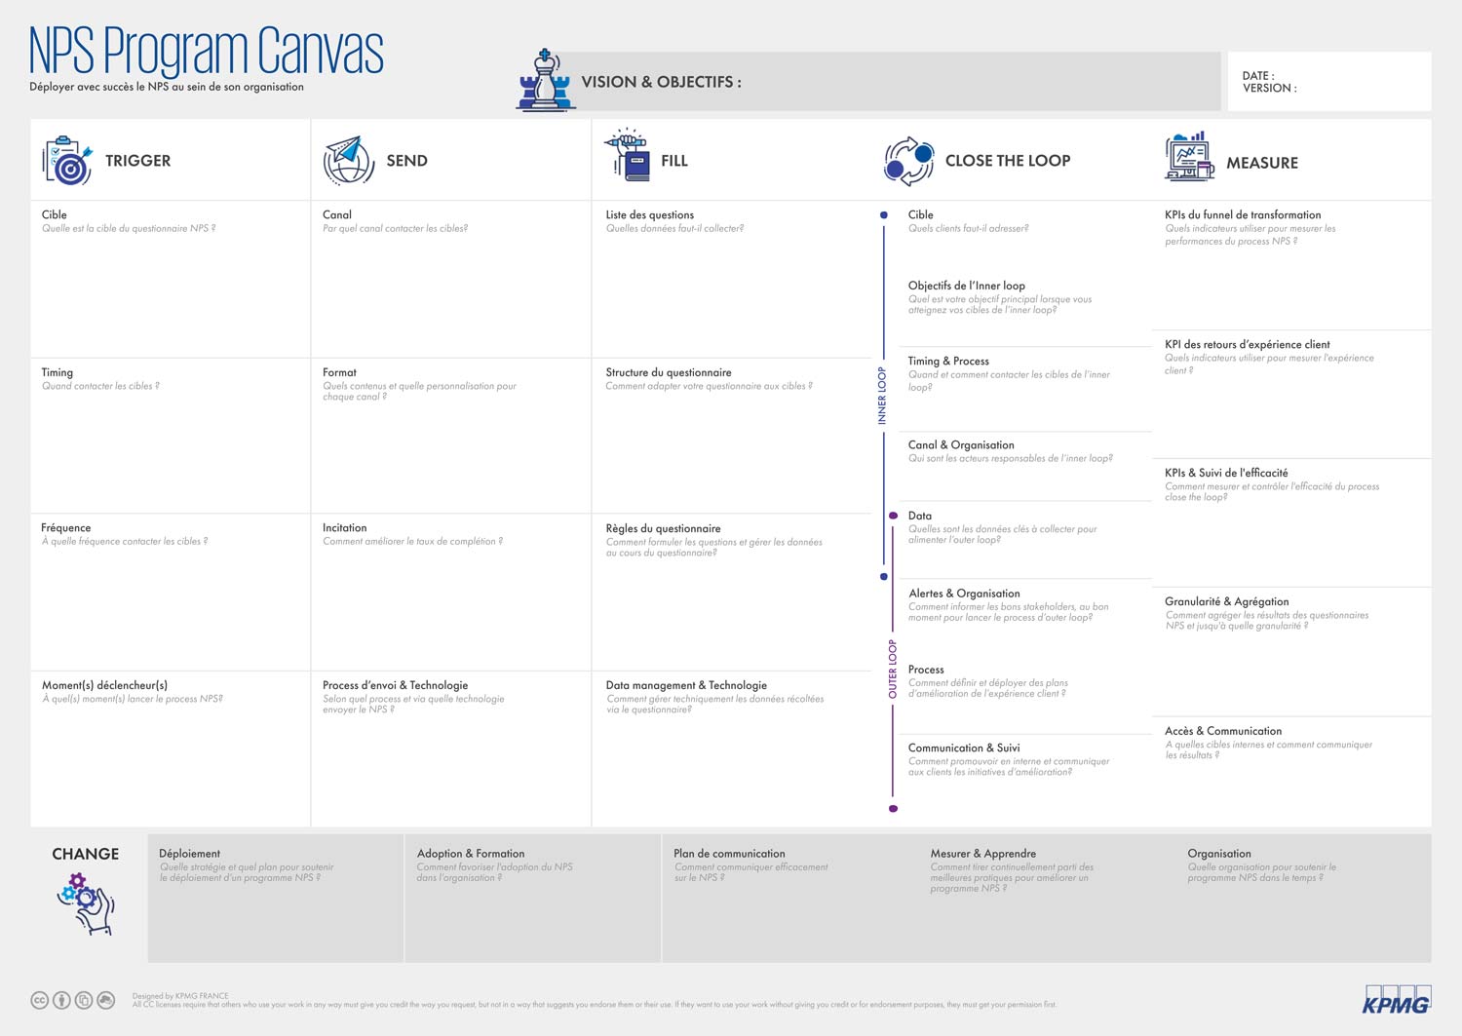Click the NPS Program Canvas title

(206, 51)
